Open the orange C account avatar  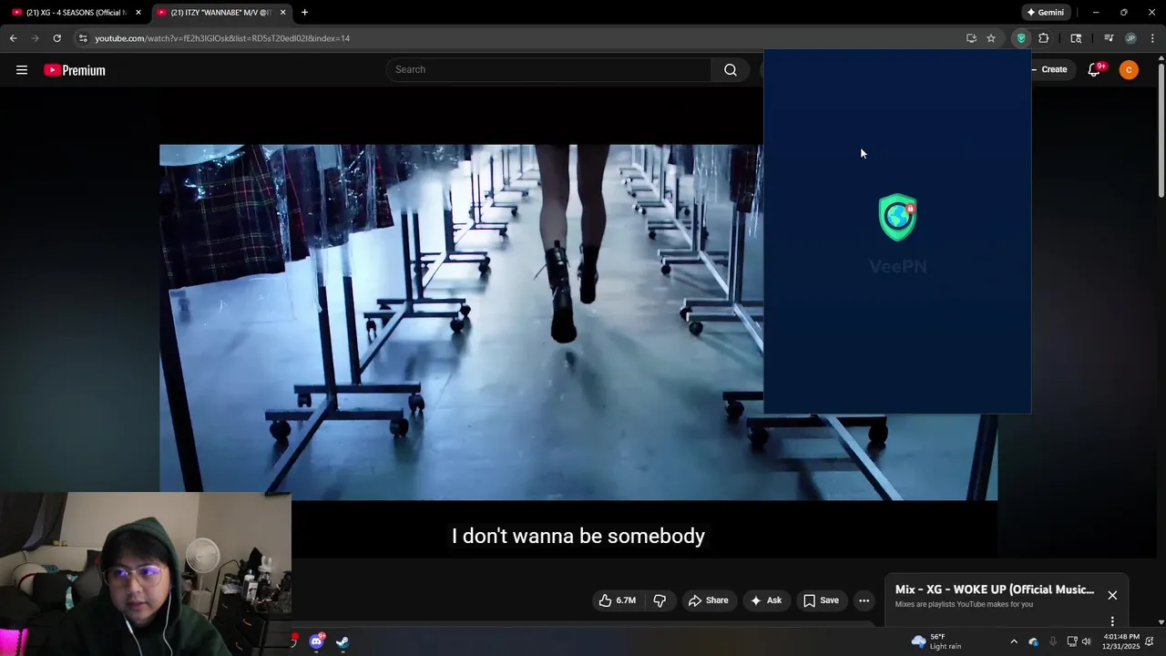click(1129, 70)
